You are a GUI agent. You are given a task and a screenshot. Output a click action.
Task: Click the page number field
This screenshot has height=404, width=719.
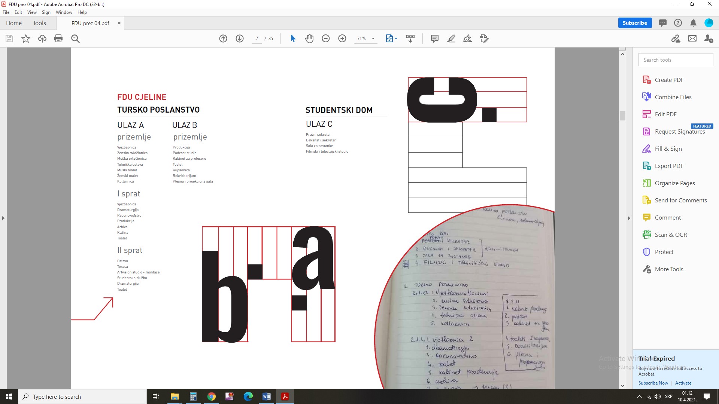click(257, 39)
